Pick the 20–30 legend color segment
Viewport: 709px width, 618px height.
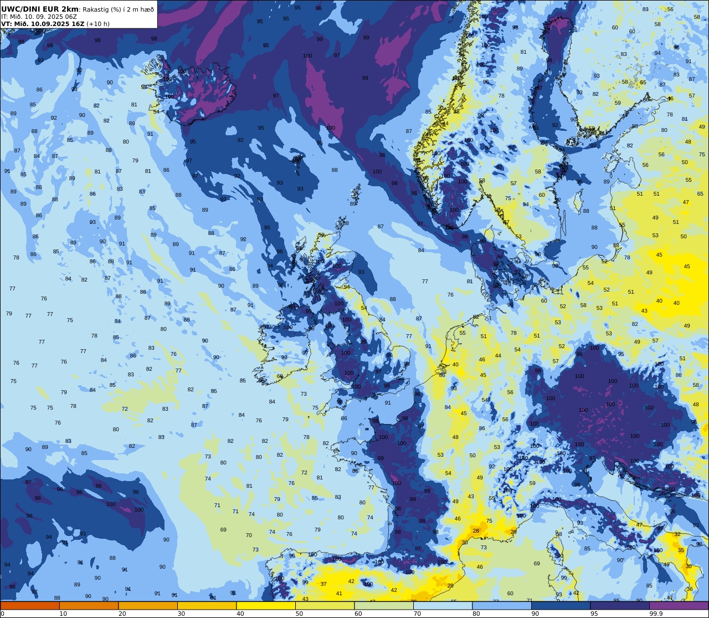(148, 605)
